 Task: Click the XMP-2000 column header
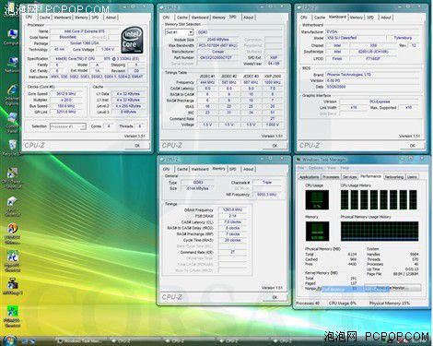pyautogui.click(x=273, y=76)
